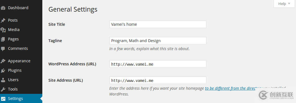Click the Posts pushpin icon

click(x=3, y=20)
